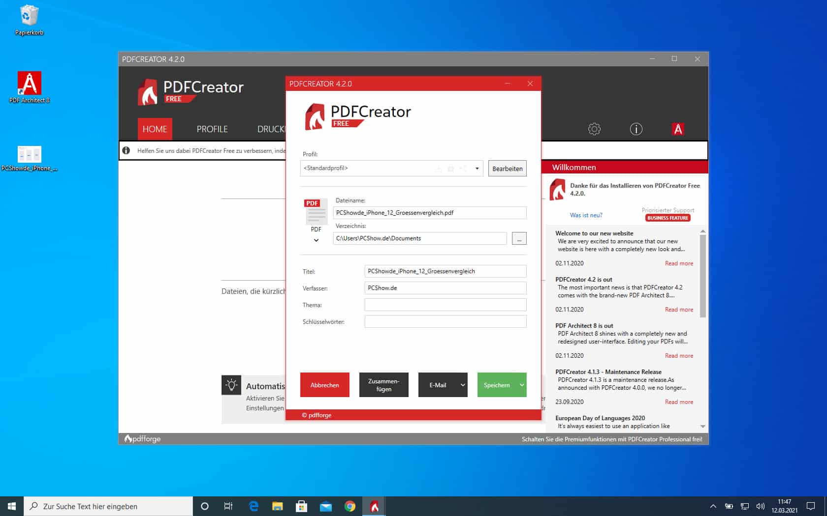Image resolution: width=827 pixels, height=516 pixels.
Task: Click Windows search box in taskbar
Action: click(108, 506)
